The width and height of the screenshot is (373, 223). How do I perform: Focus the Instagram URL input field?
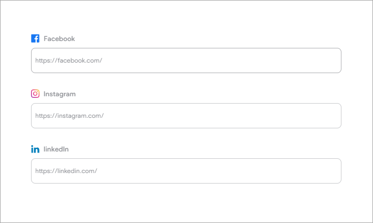click(x=186, y=116)
